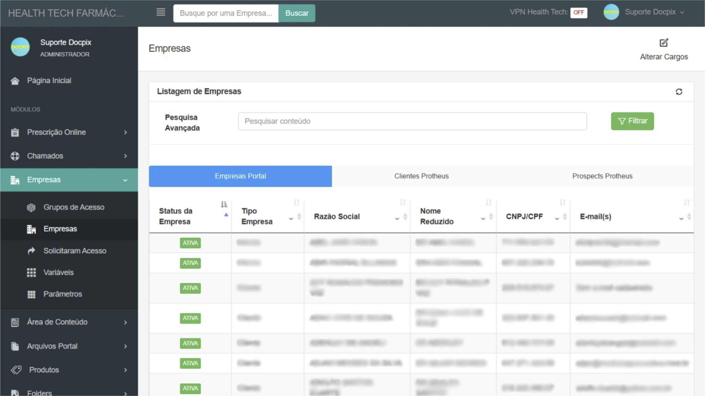Open Grupos de Acesso via sidebar icon
Image resolution: width=705 pixels, height=396 pixels.
[x=31, y=207]
